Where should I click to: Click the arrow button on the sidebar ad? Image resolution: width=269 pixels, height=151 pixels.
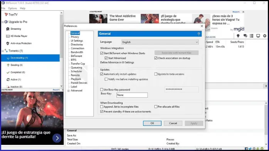coord(57,138)
